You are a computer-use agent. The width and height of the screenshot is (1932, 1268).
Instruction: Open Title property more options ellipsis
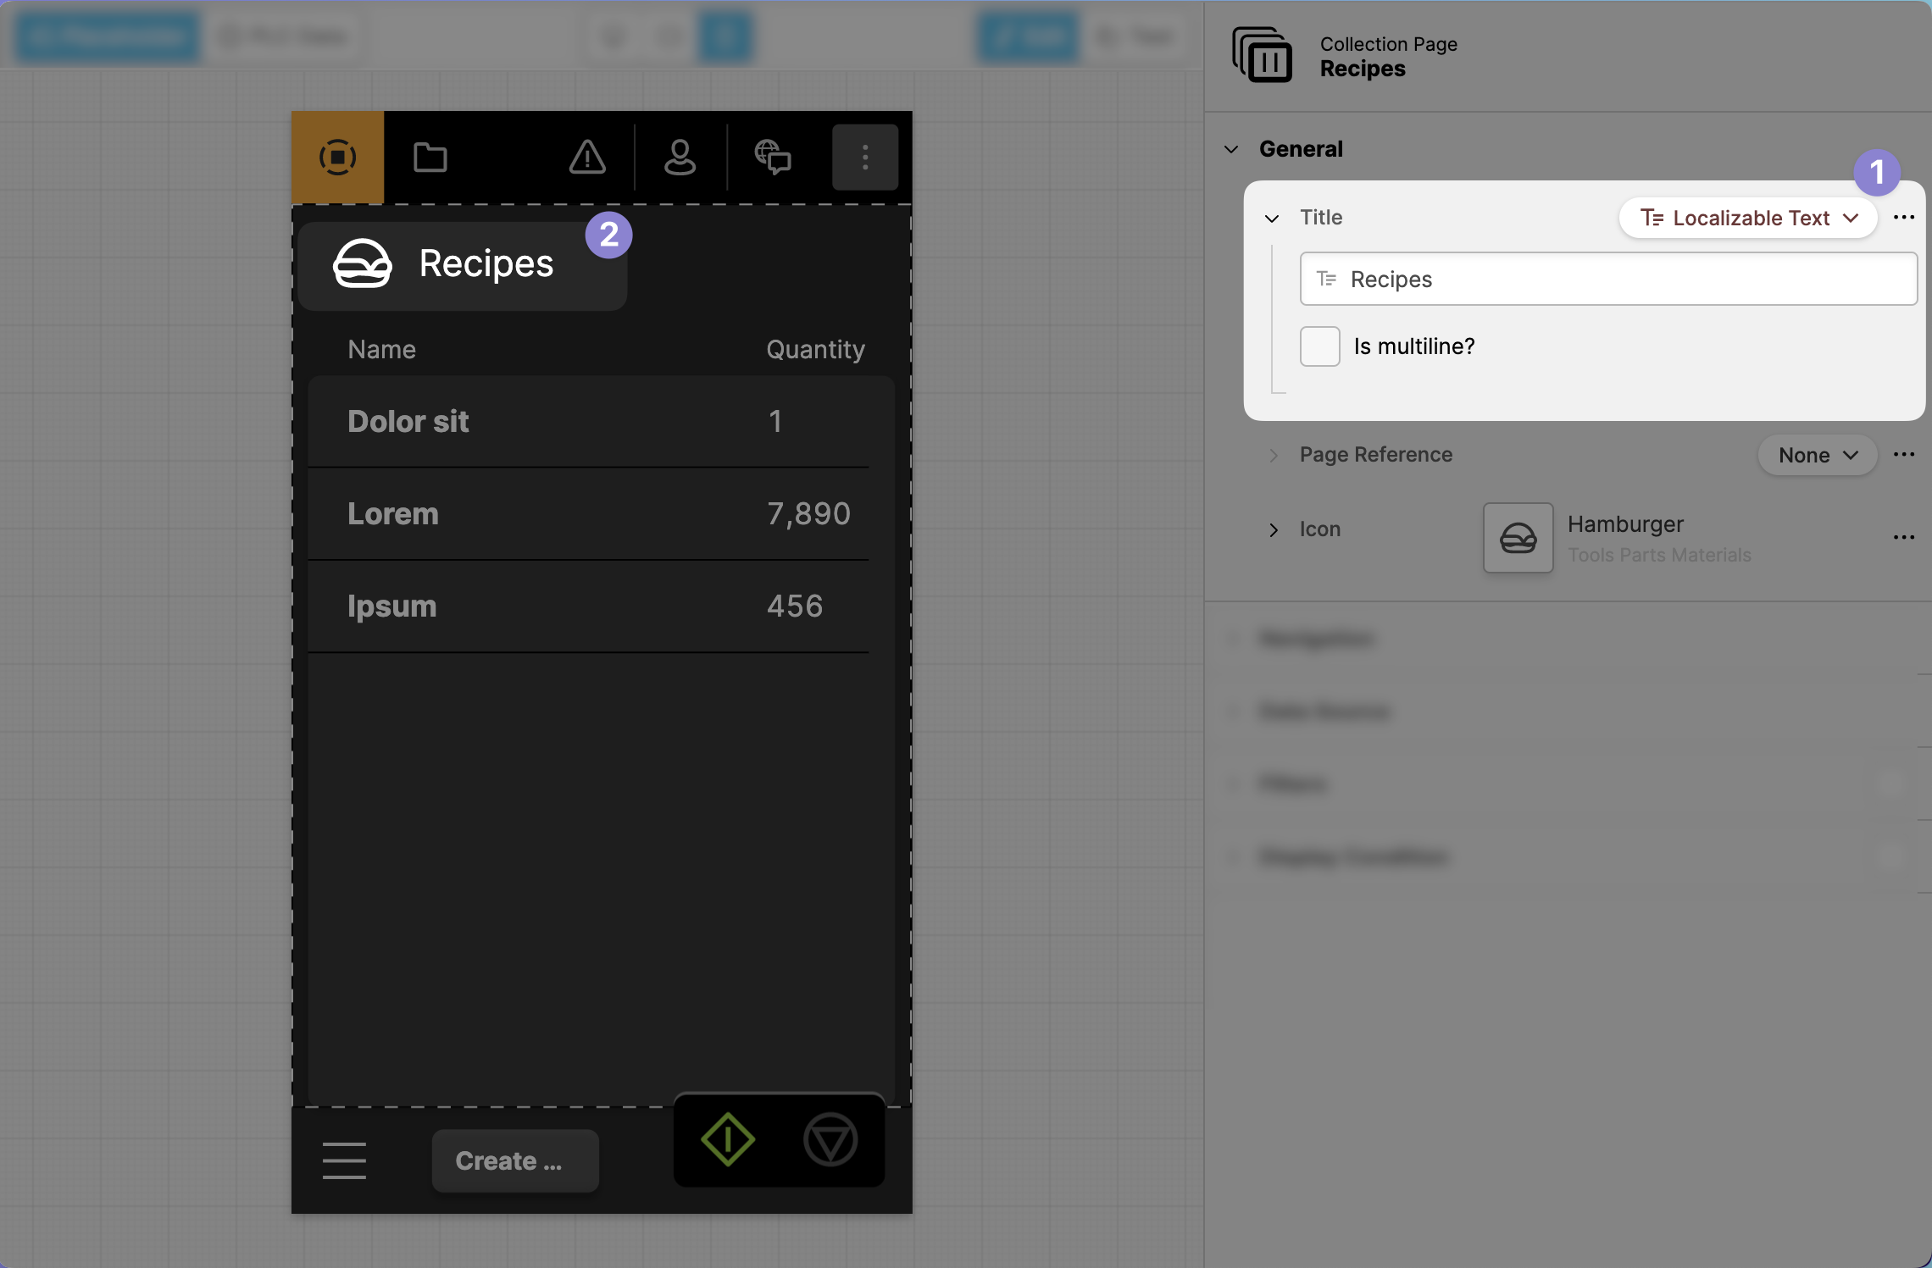pyautogui.click(x=1903, y=218)
